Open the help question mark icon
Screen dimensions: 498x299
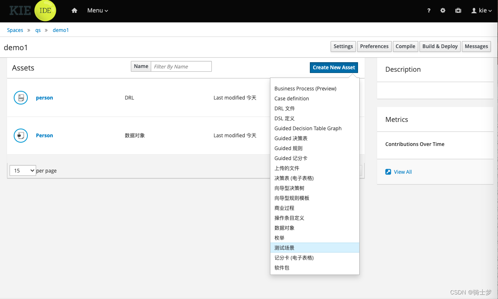[429, 10]
